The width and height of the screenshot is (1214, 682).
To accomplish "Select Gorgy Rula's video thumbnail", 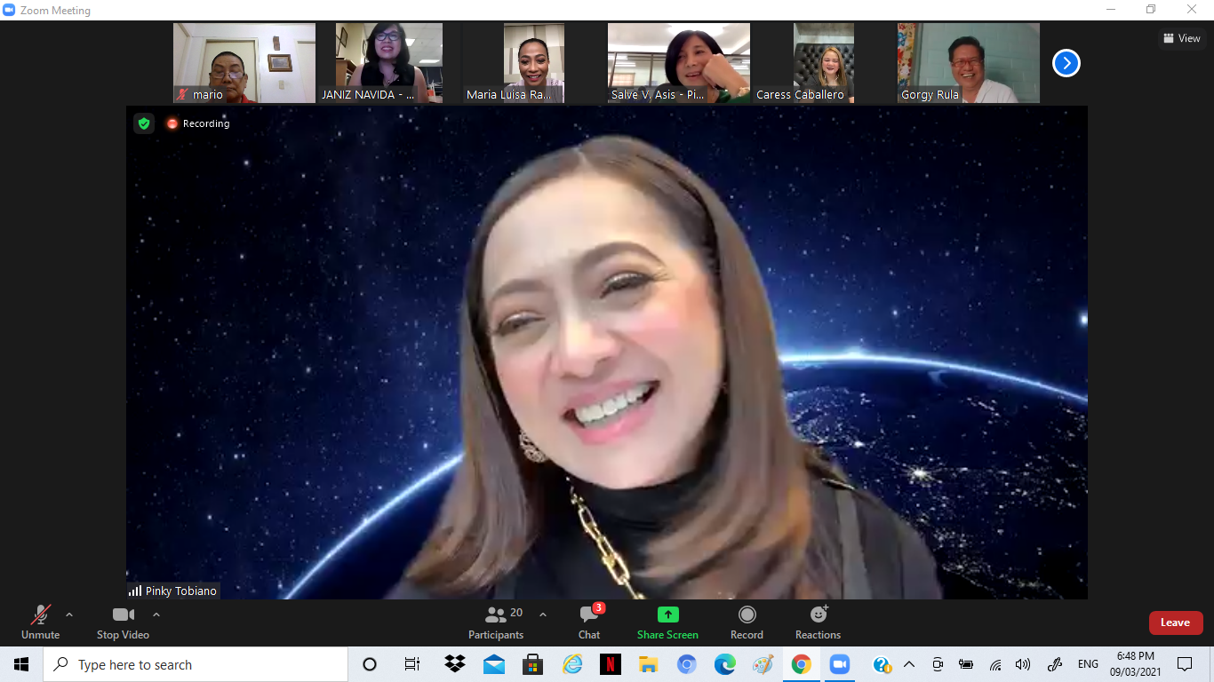I will pyautogui.click(x=968, y=63).
